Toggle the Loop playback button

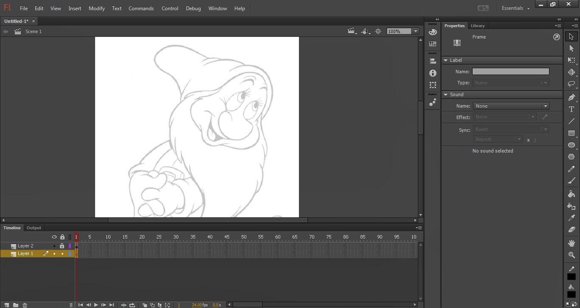click(x=132, y=305)
